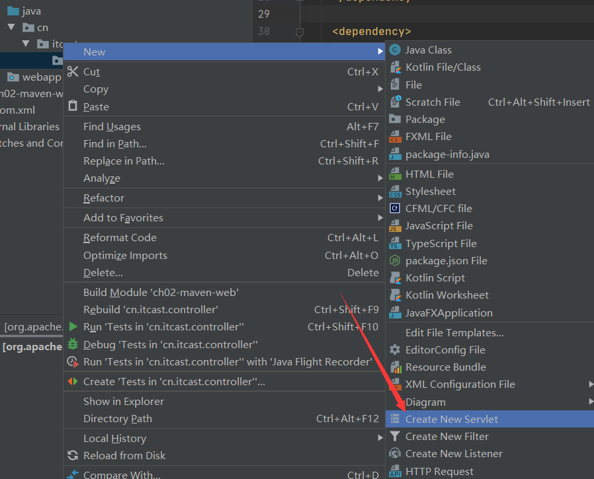Click the Reload from Disk icon
594x479 pixels.
click(73, 455)
